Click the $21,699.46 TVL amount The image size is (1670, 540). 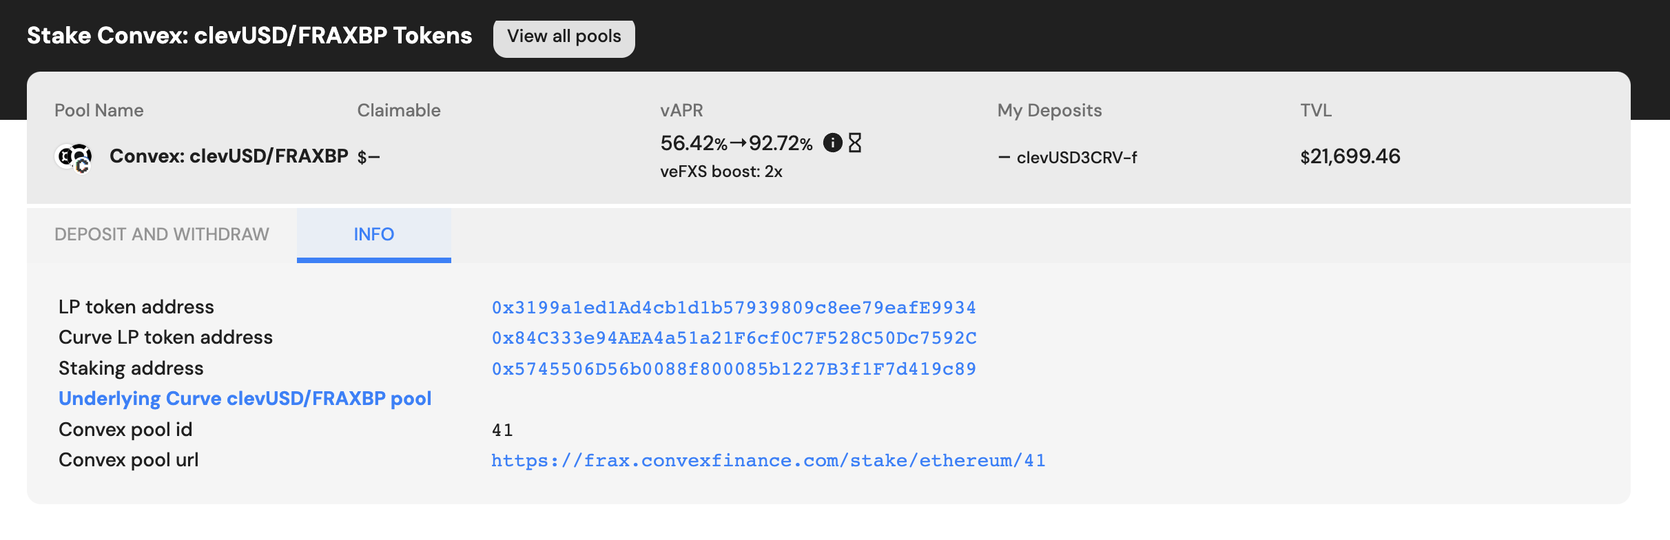tap(1350, 156)
